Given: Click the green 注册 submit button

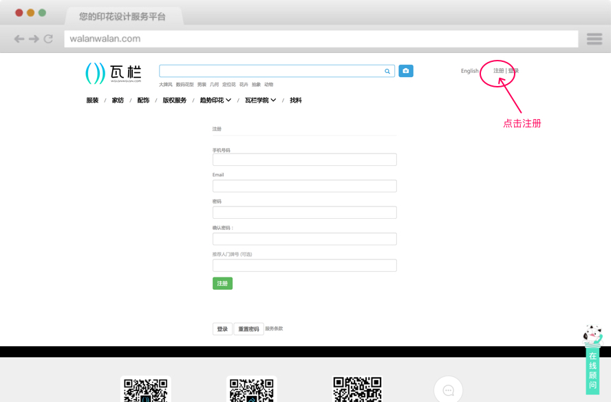Looking at the screenshot, I should tap(222, 284).
